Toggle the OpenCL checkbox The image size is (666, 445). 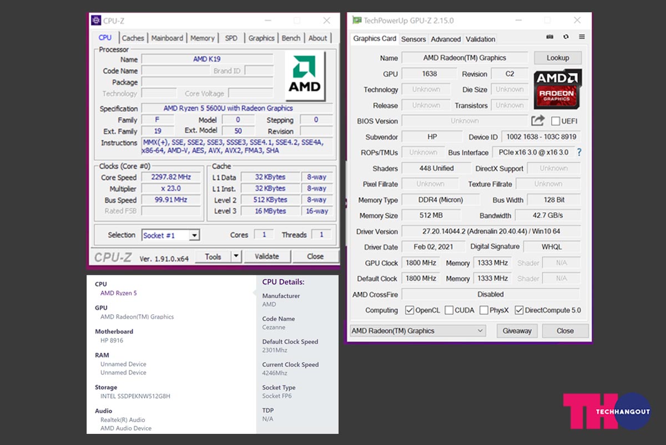point(410,310)
